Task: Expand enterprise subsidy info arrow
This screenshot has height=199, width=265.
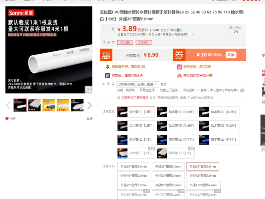Action: (x=192, y=34)
